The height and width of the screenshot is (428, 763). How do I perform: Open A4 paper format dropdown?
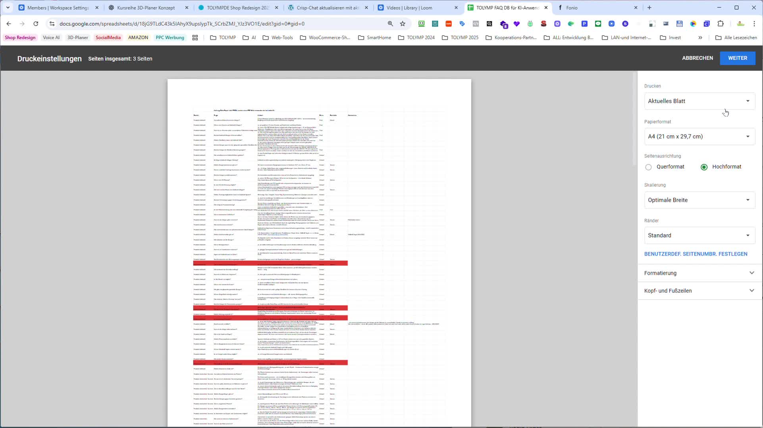pos(699,136)
